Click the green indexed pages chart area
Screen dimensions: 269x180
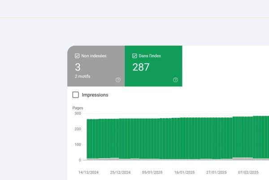(178, 138)
